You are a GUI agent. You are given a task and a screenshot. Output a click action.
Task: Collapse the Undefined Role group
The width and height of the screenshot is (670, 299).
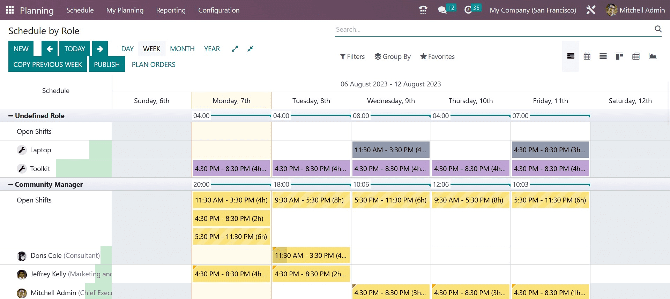(11, 116)
